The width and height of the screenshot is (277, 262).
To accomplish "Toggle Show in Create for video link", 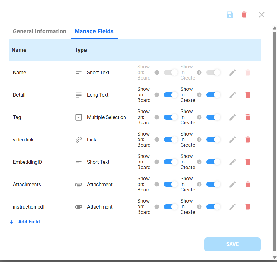I will pyautogui.click(x=213, y=140).
